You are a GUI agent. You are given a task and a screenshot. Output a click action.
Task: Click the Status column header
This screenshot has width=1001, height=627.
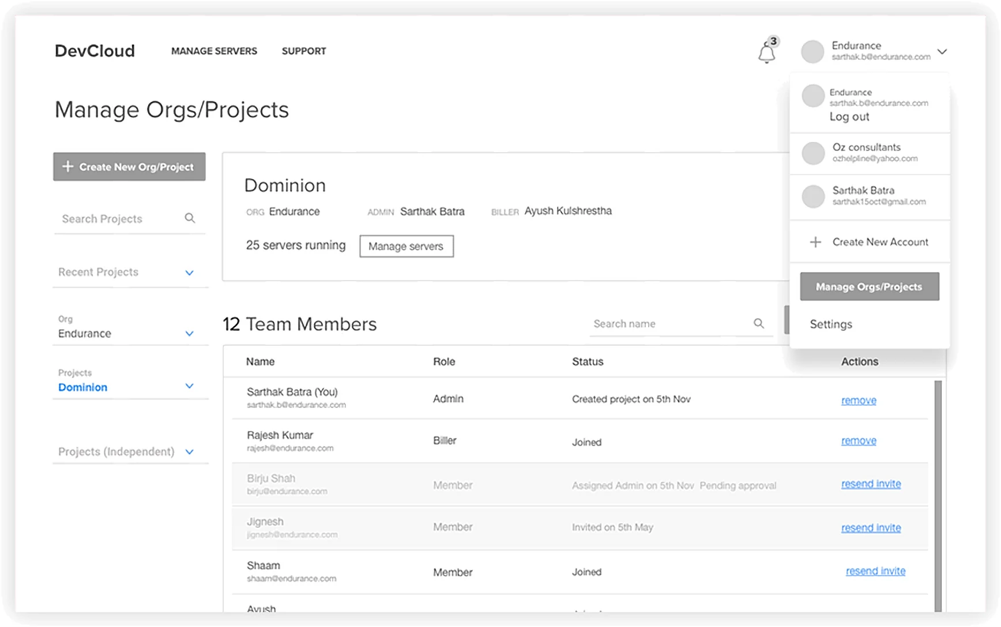(x=588, y=361)
